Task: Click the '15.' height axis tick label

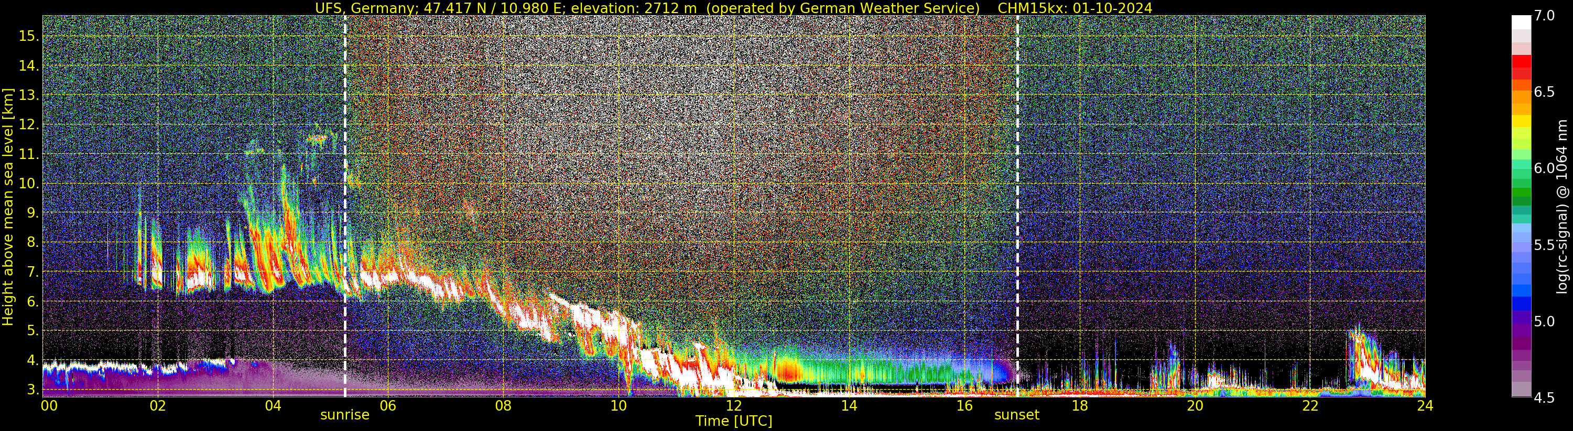Action: pos(29,36)
